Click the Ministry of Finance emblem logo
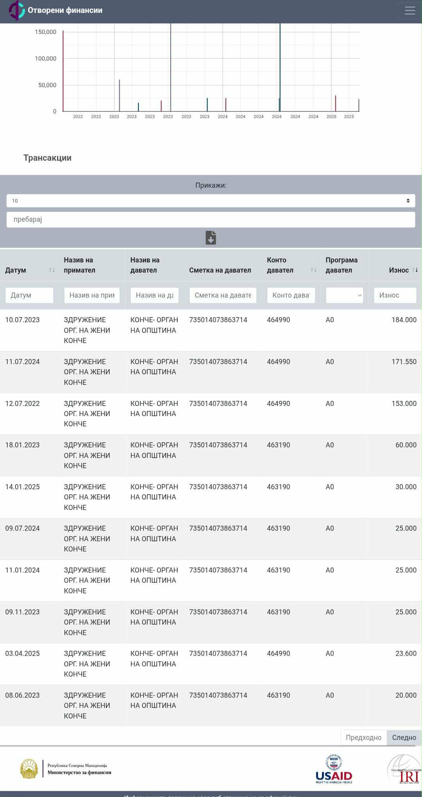The height and width of the screenshot is (797, 422). [29, 769]
